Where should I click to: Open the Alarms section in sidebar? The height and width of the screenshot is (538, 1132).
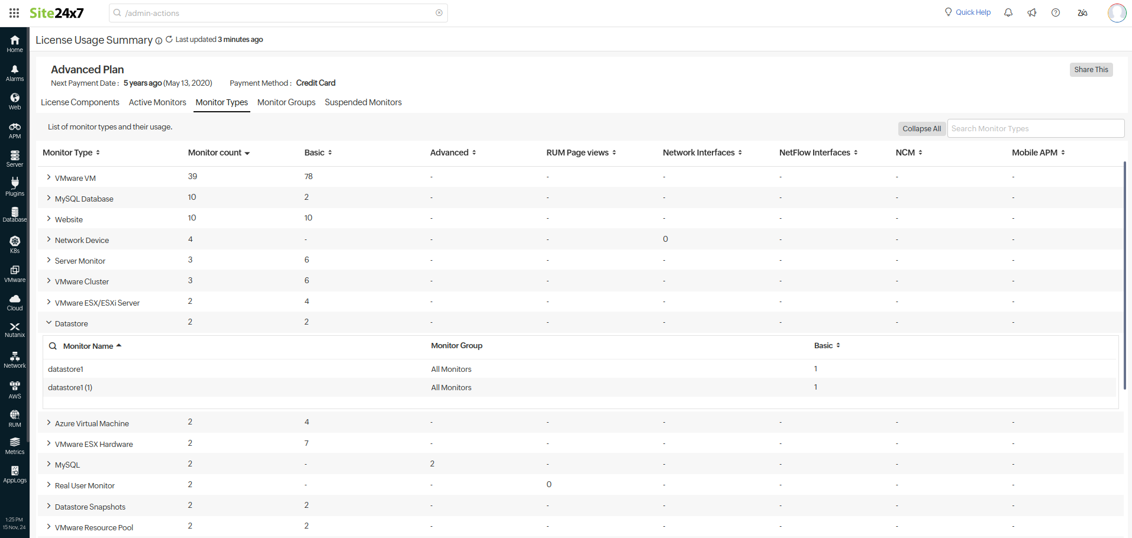tap(15, 73)
